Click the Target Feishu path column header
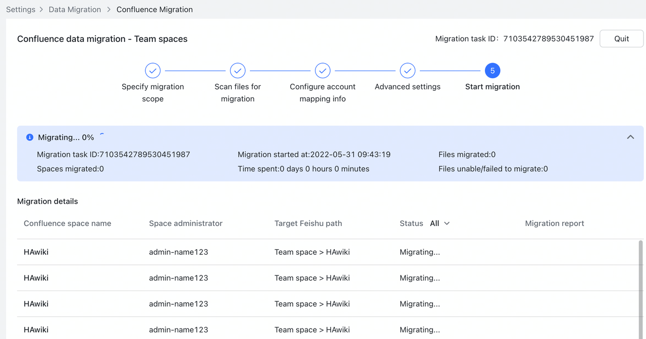The width and height of the screenshot is (646, 339). point(308,223)
